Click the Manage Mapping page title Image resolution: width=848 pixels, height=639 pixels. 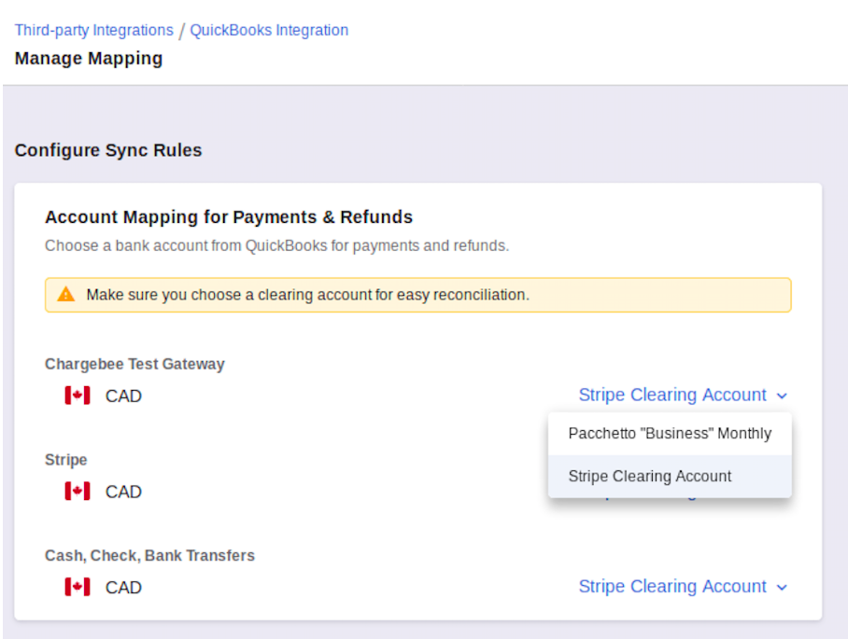89,59
